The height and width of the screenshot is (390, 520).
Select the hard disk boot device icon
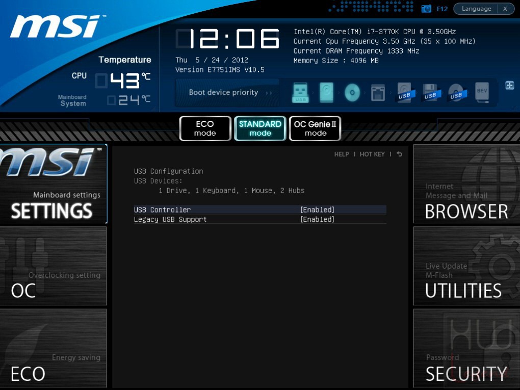coord(326,92)
